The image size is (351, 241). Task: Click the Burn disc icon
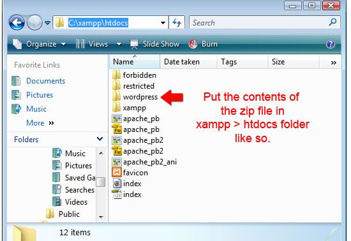tap(193, 44)
